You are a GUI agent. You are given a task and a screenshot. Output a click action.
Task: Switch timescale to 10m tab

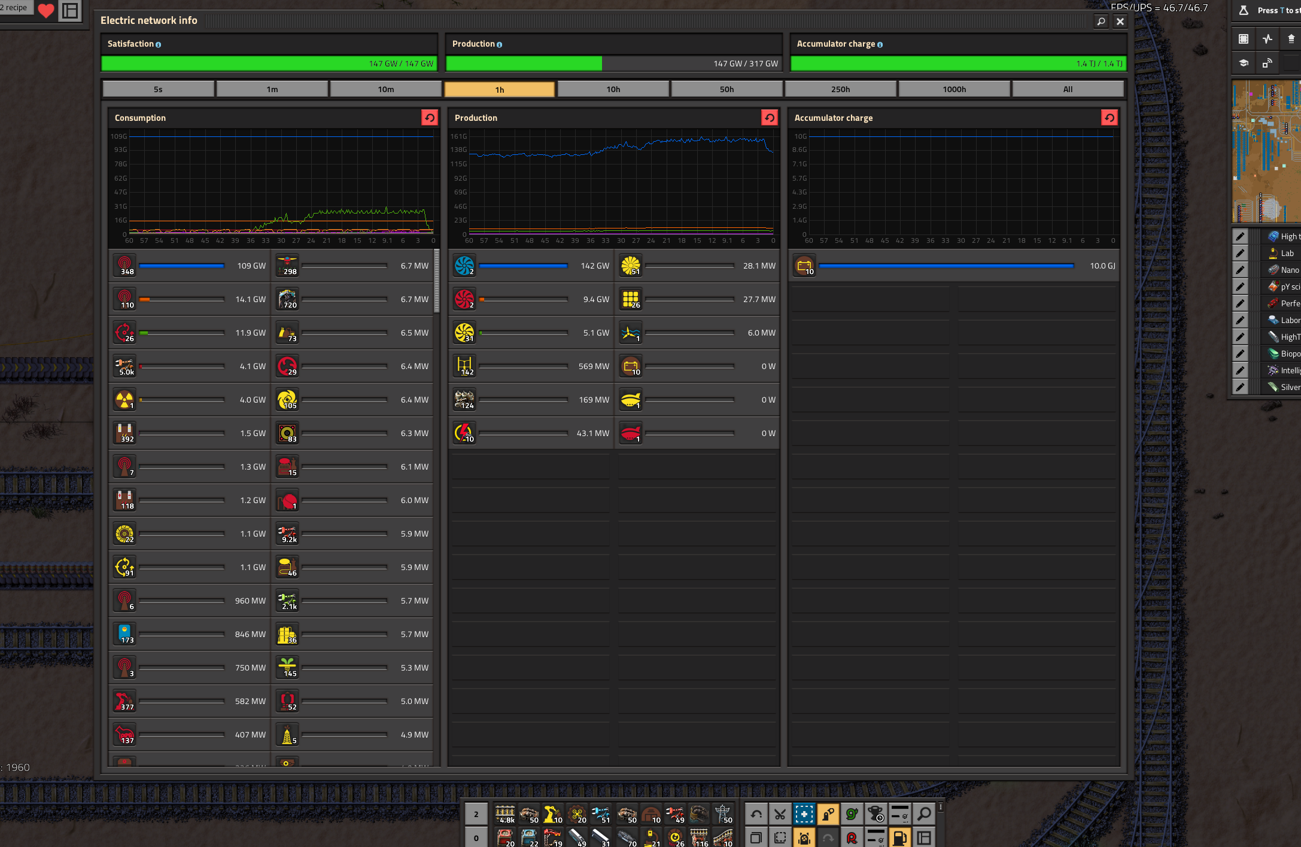click(x=385, y=89)
